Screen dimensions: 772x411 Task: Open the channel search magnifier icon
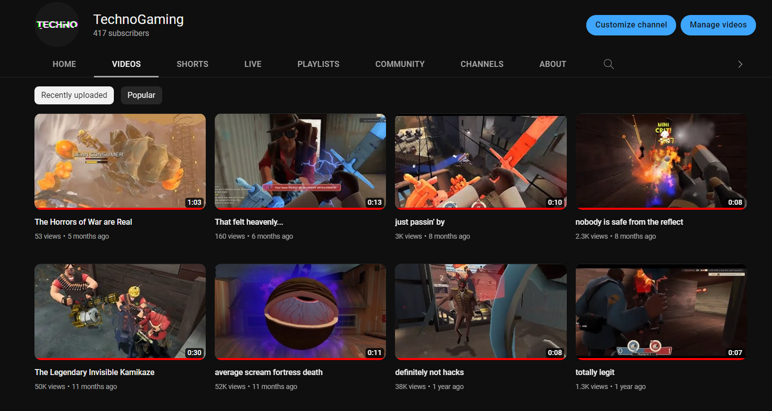pyautogui.click(x=609, y=64)
